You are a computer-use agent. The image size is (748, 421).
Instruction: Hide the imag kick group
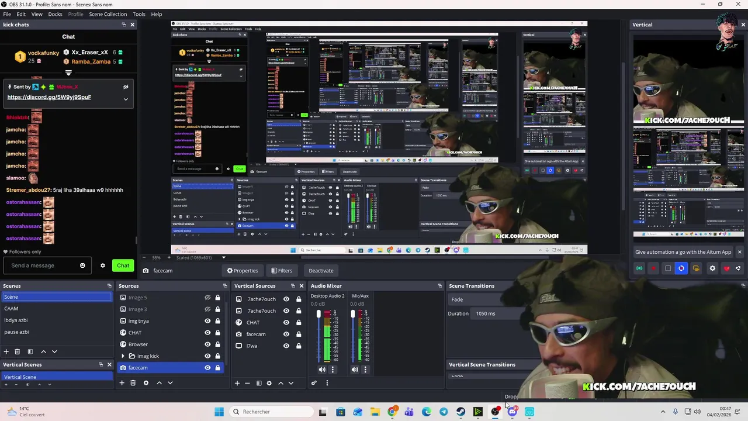(207, 356)
